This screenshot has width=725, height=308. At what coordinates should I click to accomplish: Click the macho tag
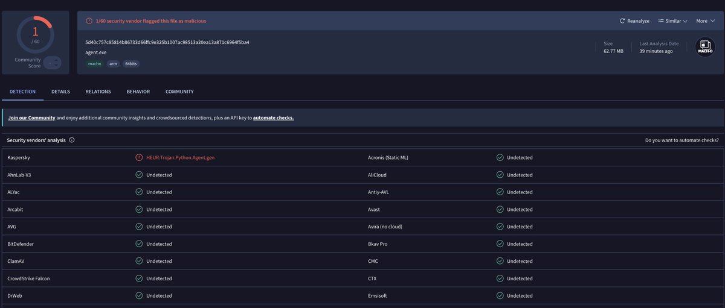pyautogui.click(x=94, y=63)
